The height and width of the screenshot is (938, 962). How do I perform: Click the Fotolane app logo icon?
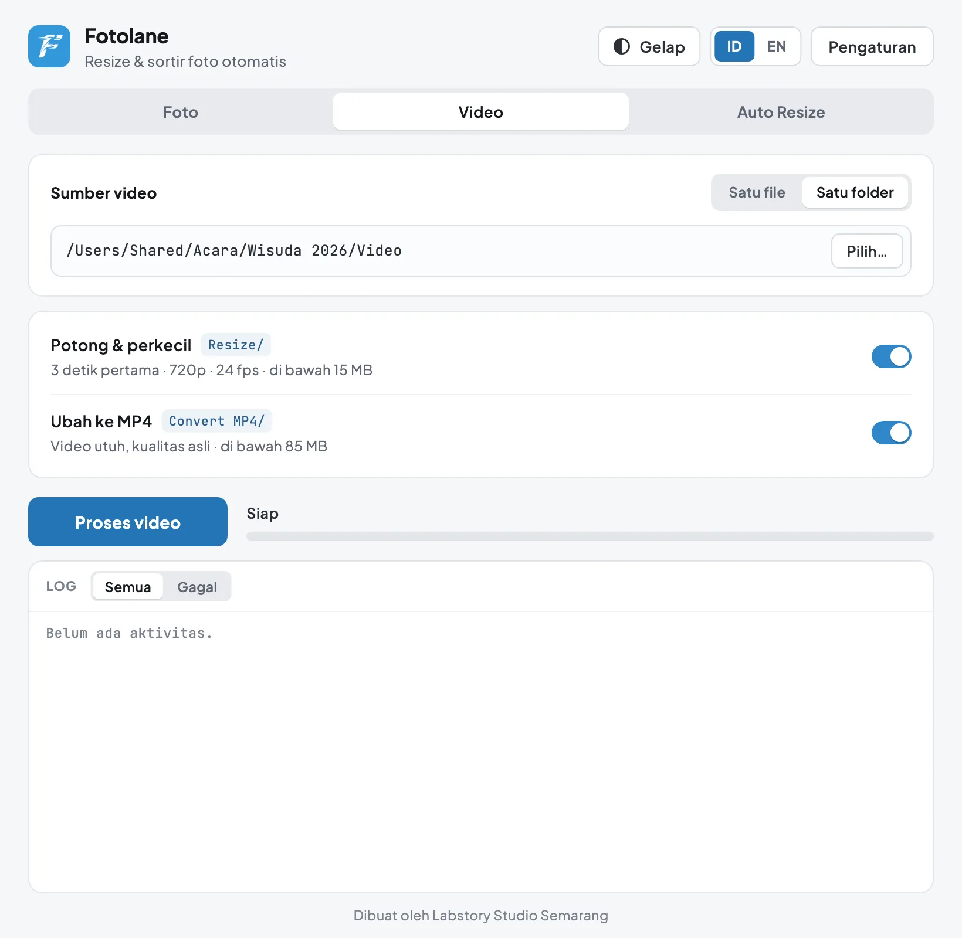(x=49, y=46)
